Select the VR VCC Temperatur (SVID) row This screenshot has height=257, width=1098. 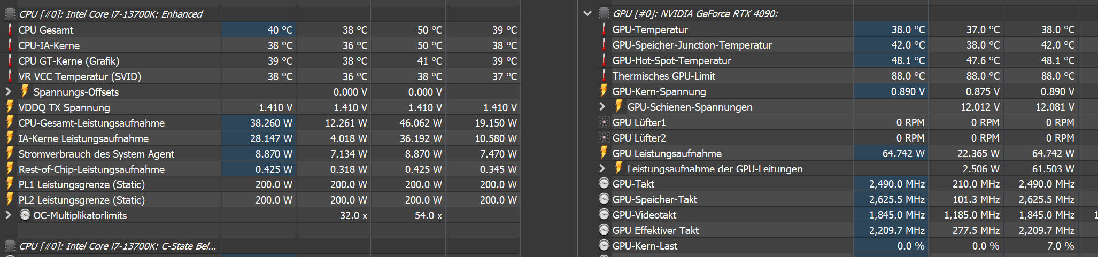261,76
